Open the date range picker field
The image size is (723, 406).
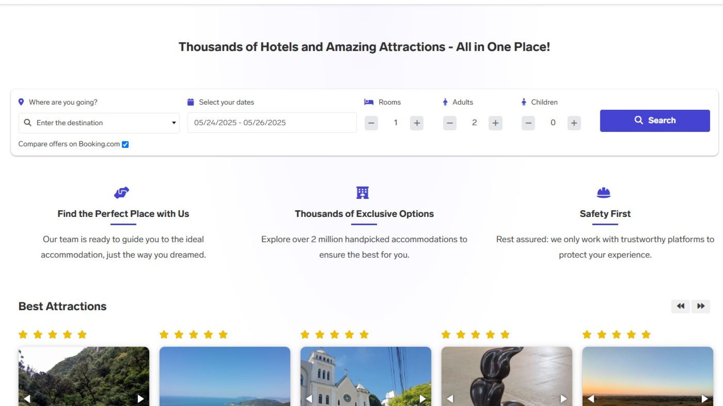tap(272, 123)
